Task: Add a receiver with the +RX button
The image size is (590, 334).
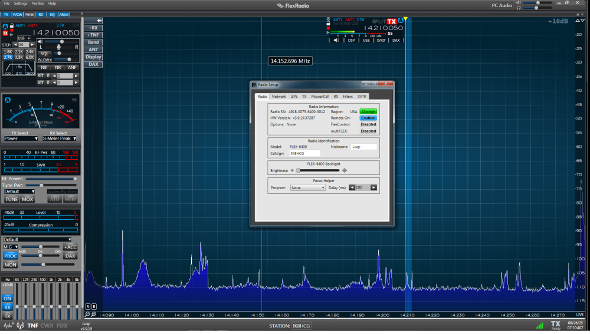Action: 93,28
